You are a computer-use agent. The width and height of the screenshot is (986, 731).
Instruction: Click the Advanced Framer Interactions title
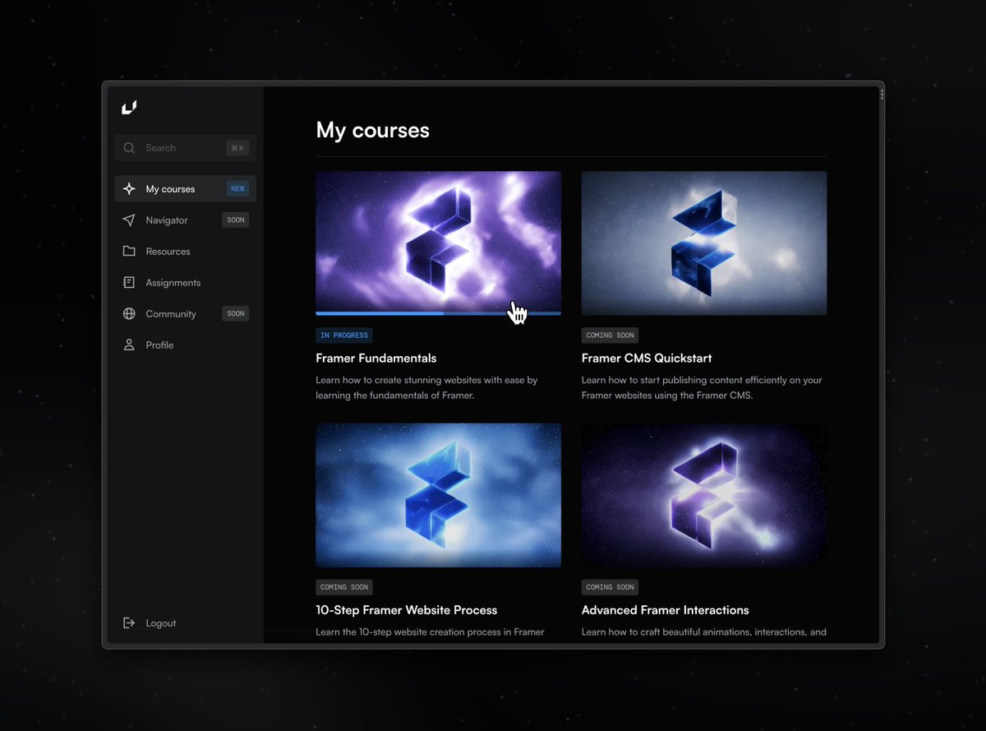coord(665,610)
